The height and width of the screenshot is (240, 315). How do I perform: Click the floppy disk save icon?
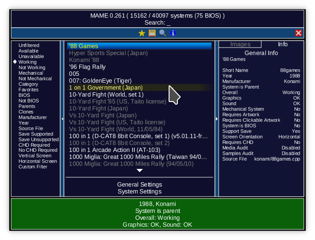click(x=152, y=33)
